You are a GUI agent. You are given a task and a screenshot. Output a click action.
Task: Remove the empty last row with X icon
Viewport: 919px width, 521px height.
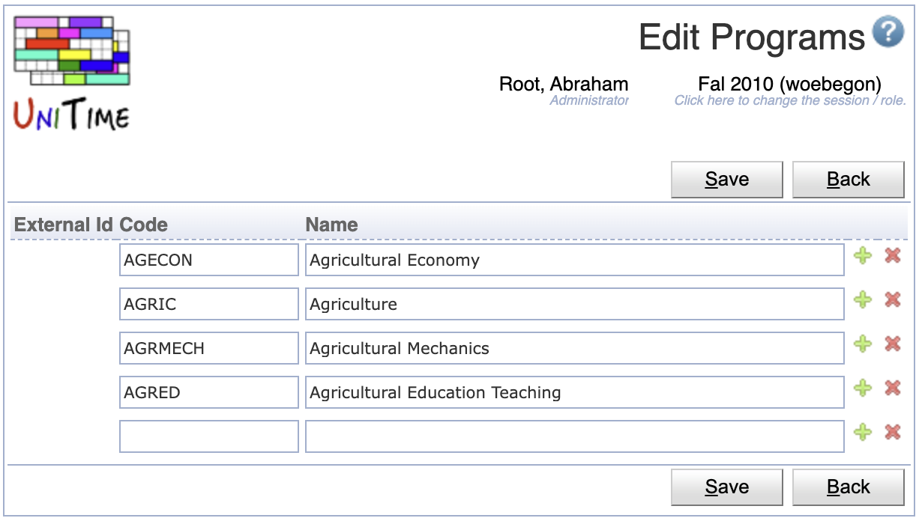tap(892, 432)
